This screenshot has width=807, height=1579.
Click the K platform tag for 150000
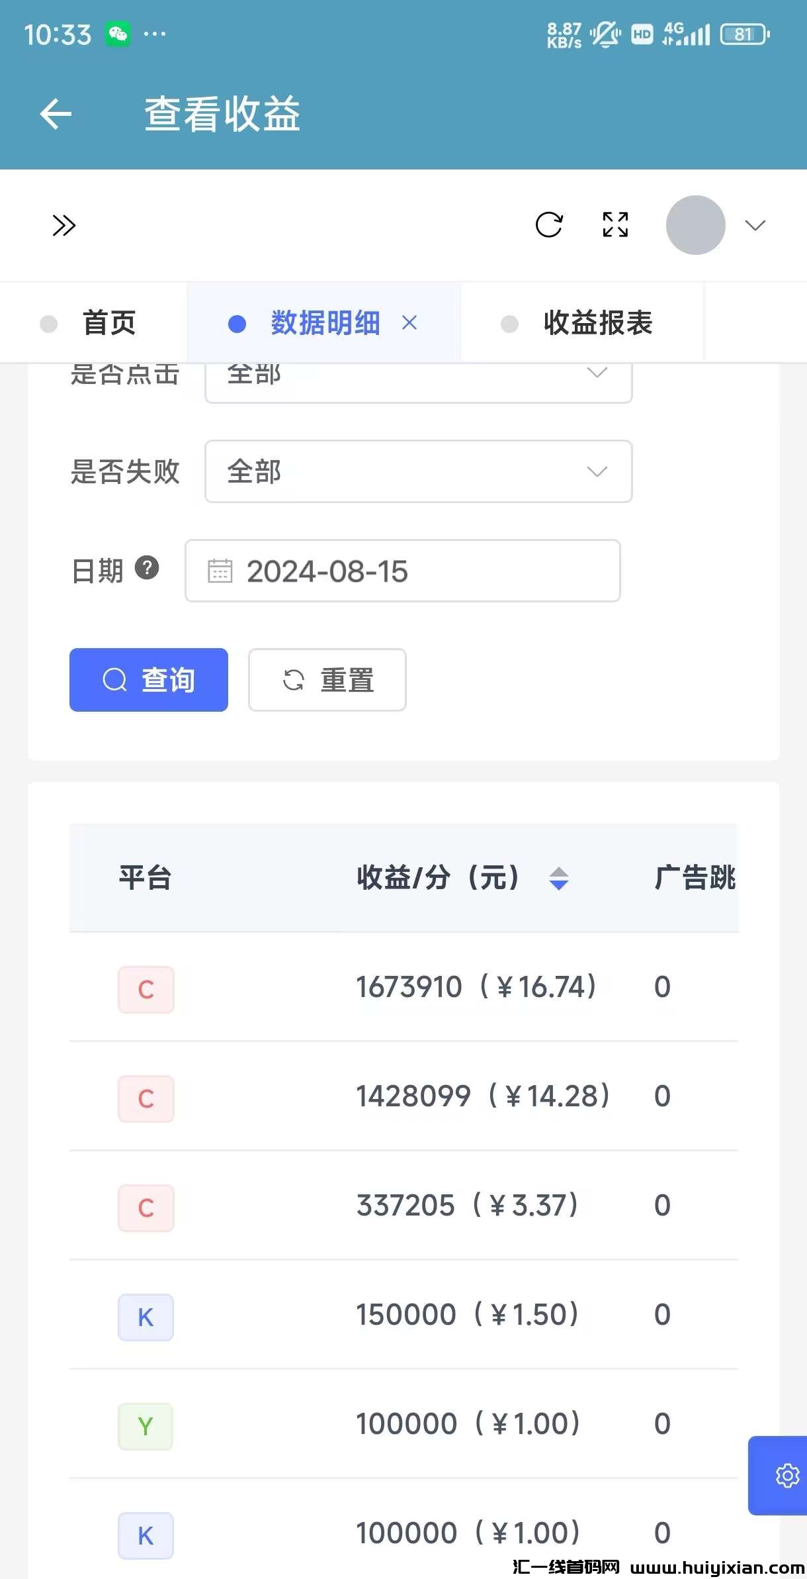point(146,1317)
